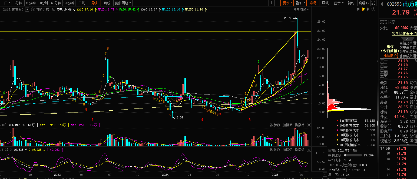Zoom in the chart with the plus button
This screenshot has width=417, height=179.
click(272, 3)
